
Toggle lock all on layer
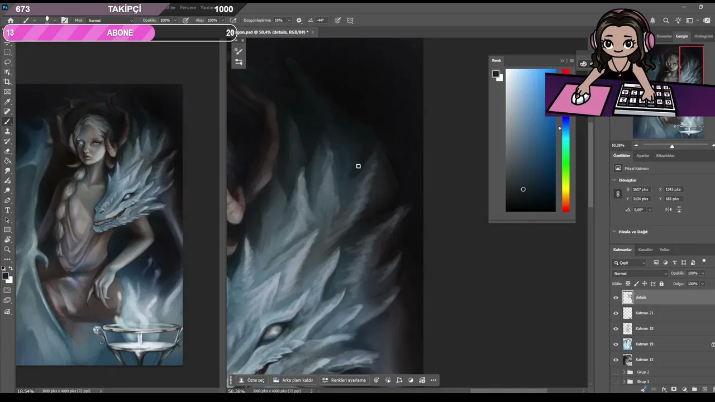(661, 284)
